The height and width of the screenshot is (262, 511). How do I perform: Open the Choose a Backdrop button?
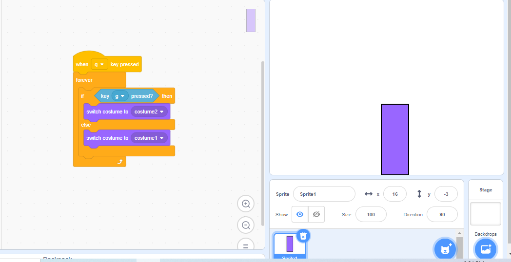[x=485, y=249]
